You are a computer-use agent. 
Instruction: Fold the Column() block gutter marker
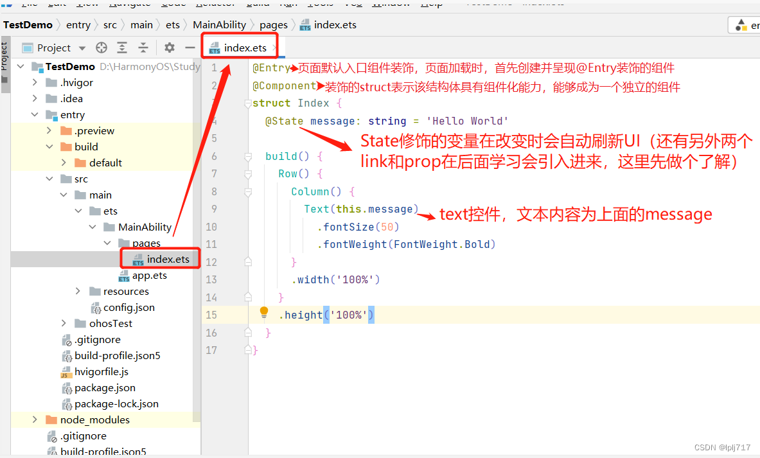pyautogui.click(x=248, y=191)
